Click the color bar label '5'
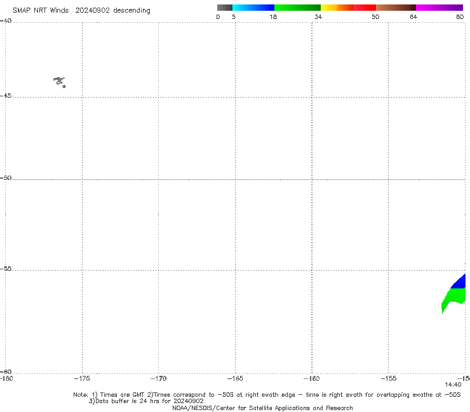 click(x=234, y=17)
